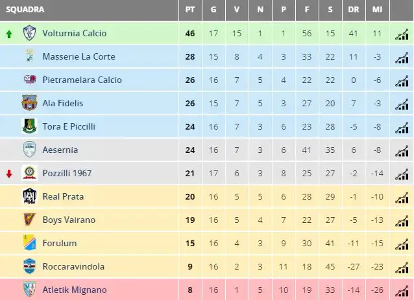Image resolution: width=414 pixels, height=300 pixels.
Task: Click Roccaravindola chart icon
Action: point(402,268)
